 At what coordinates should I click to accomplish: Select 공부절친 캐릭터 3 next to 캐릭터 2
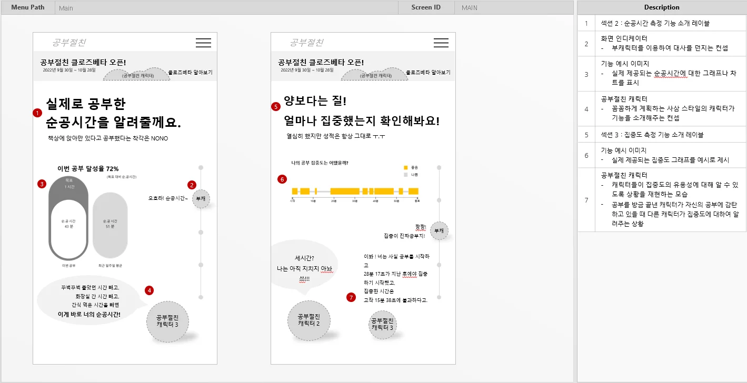pyautogui.click(x=383, y=324)
